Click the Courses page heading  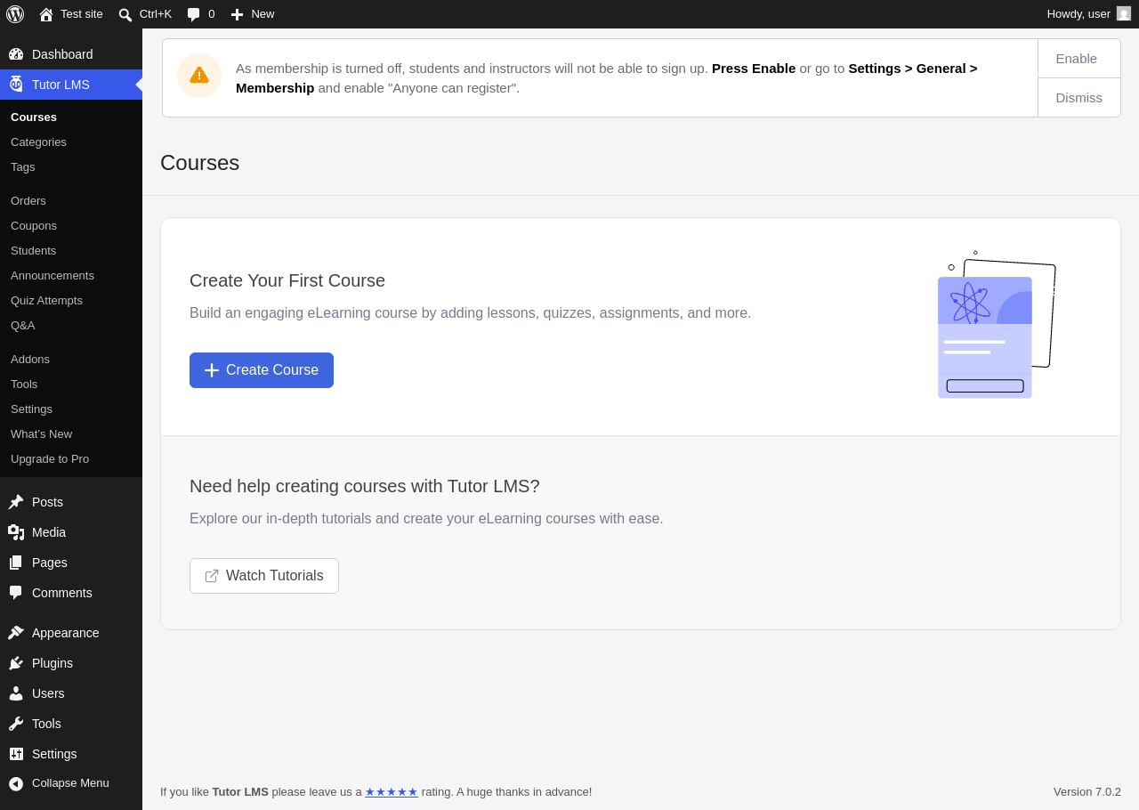(x=200, y=163)
